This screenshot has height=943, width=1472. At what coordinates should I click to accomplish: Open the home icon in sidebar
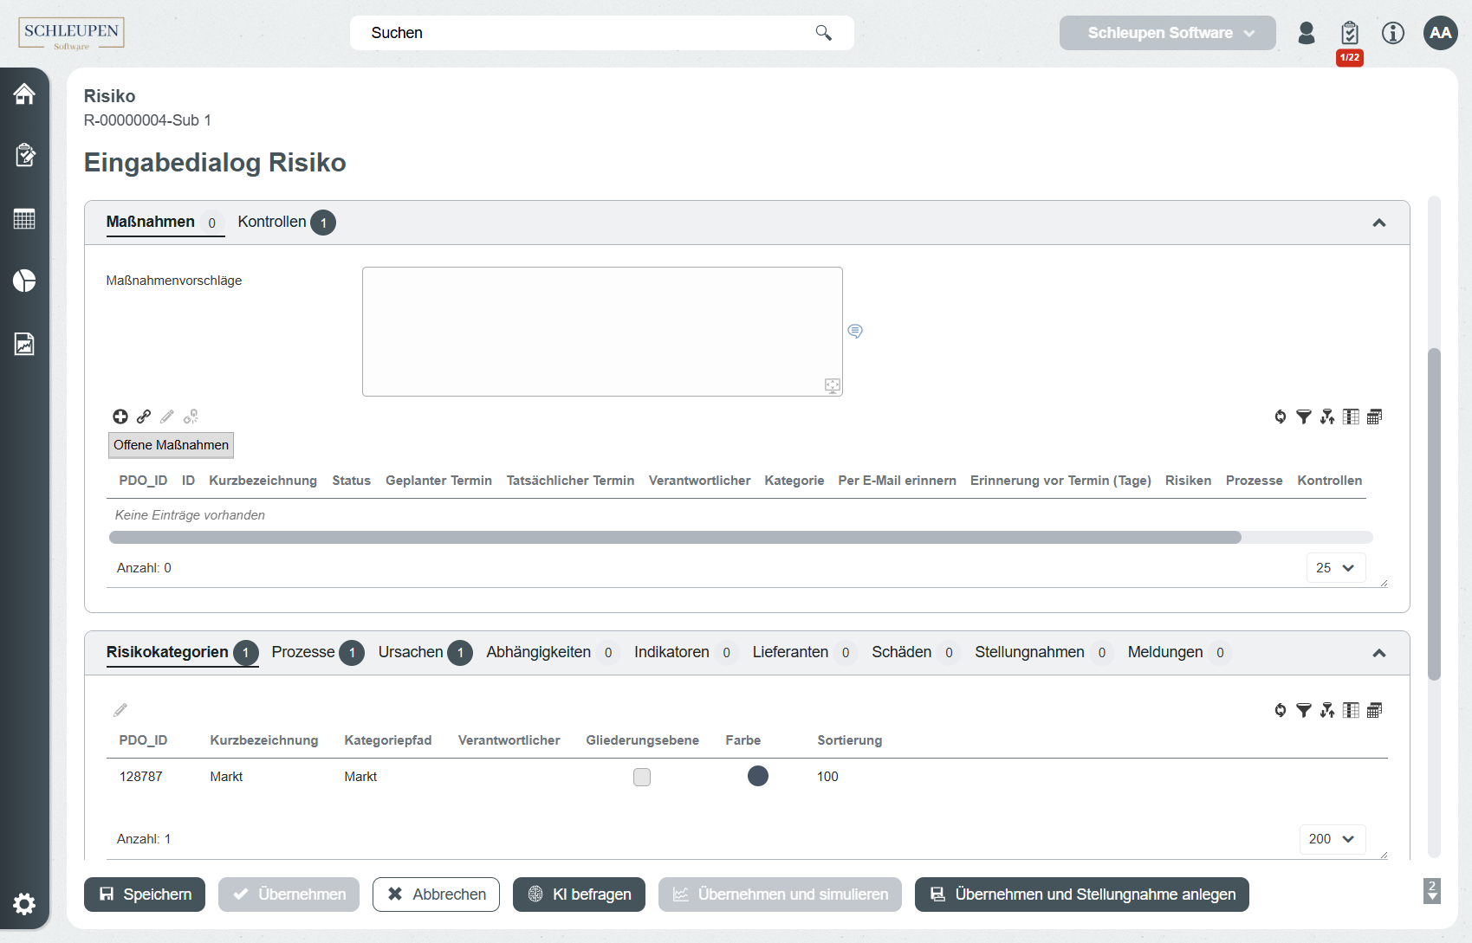(x=24, y=94)
